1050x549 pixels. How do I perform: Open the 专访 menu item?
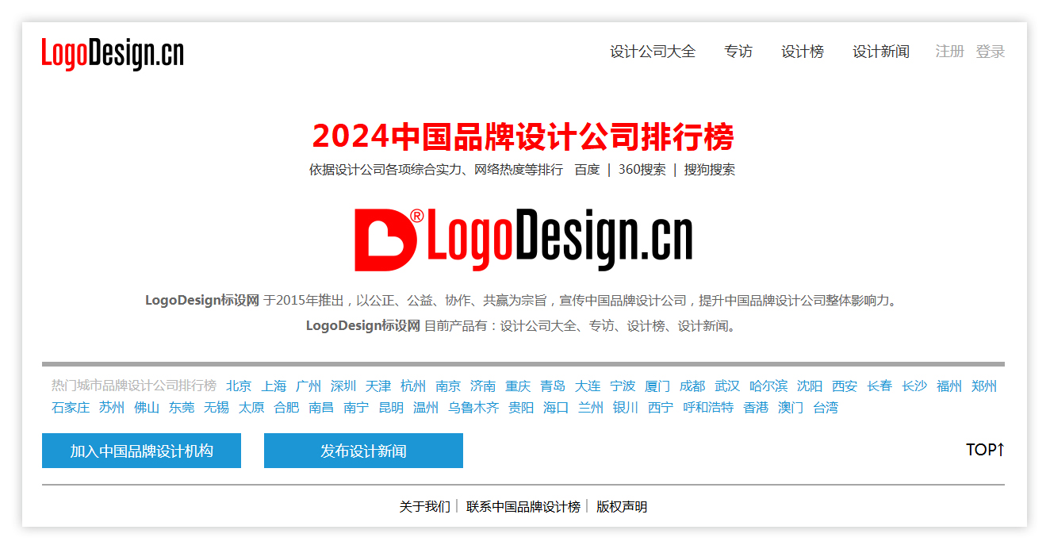pos(738,52)
